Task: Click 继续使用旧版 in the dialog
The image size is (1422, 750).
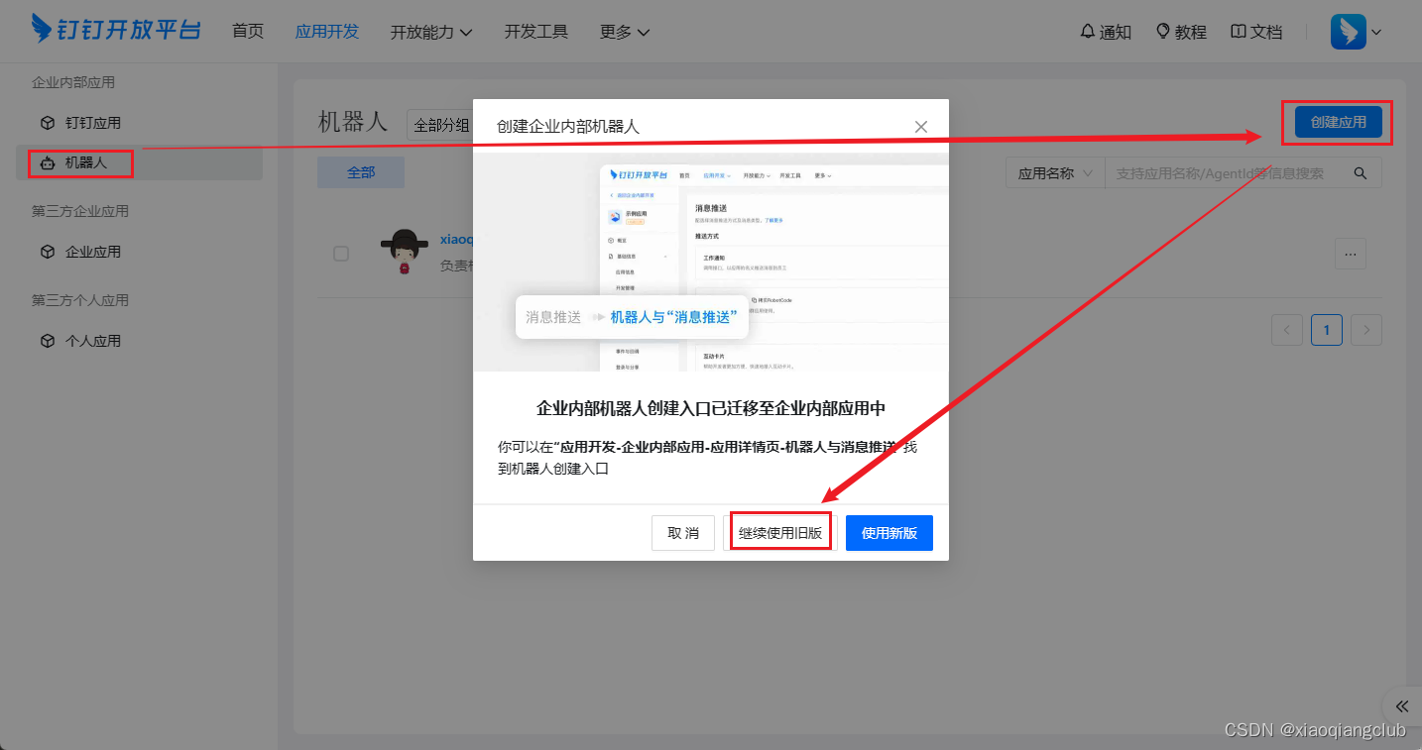Action: (x=780, y=533)
